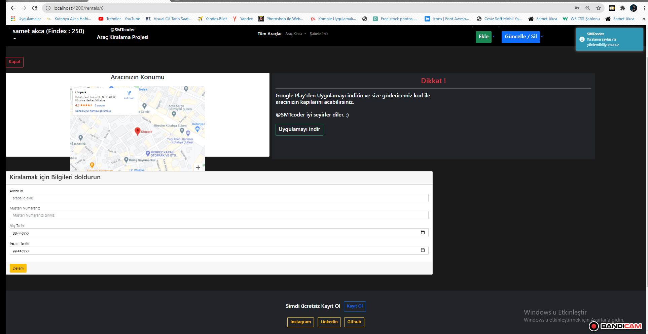Open the Trendler - YouTube bookmark
648x334 pixels.
122,19
